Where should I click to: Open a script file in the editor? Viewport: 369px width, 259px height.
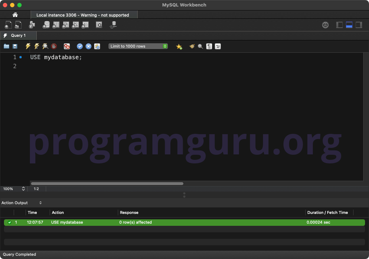click(6, 46)
